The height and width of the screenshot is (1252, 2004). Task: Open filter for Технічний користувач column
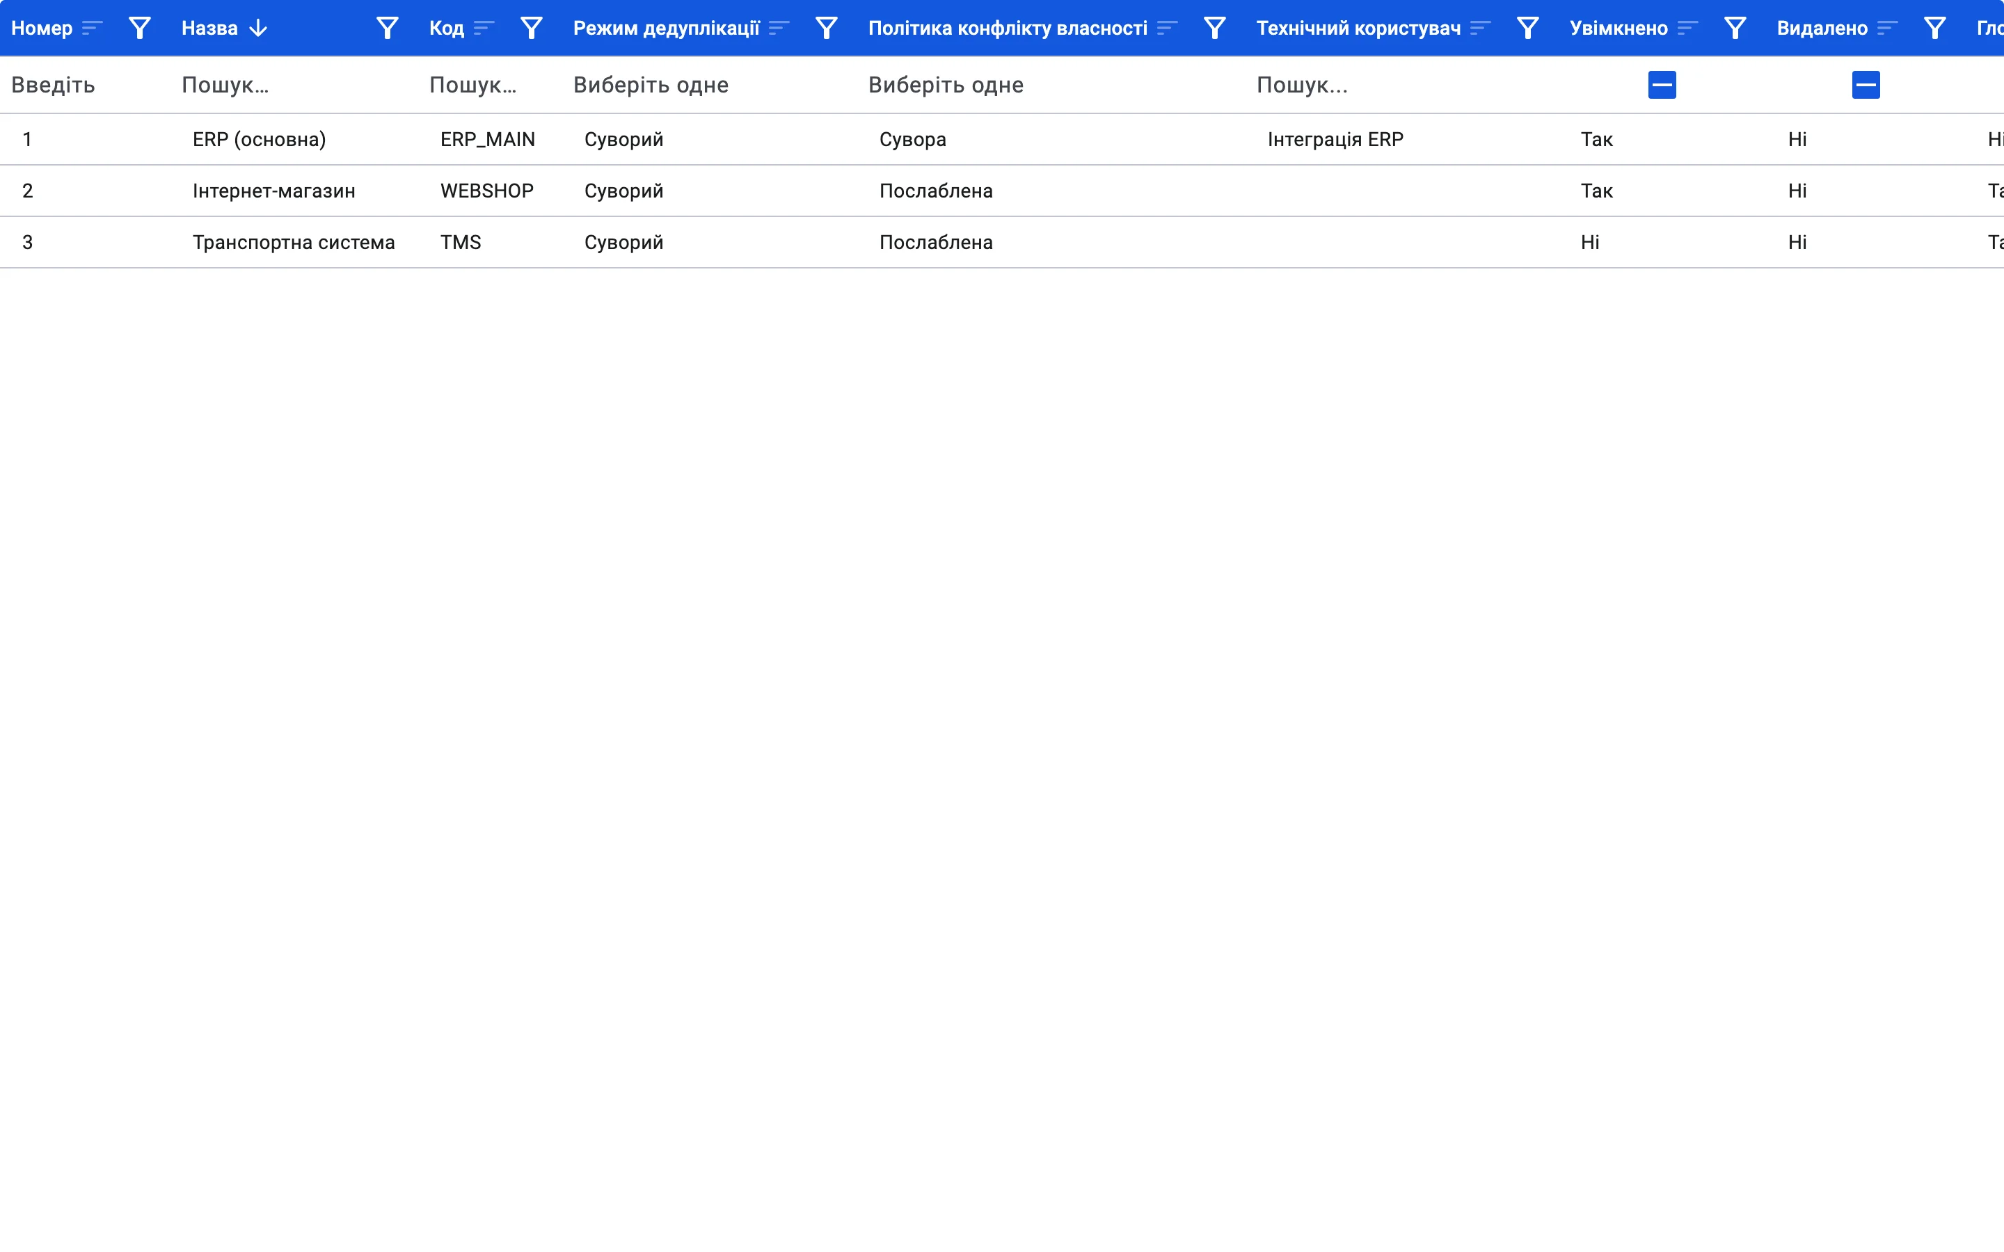click(1528, 28)
